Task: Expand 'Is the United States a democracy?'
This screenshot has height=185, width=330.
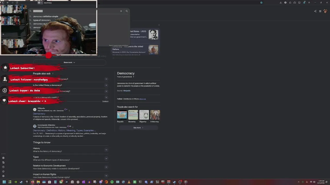Action: pyautogui.click(x=70, y=85)
